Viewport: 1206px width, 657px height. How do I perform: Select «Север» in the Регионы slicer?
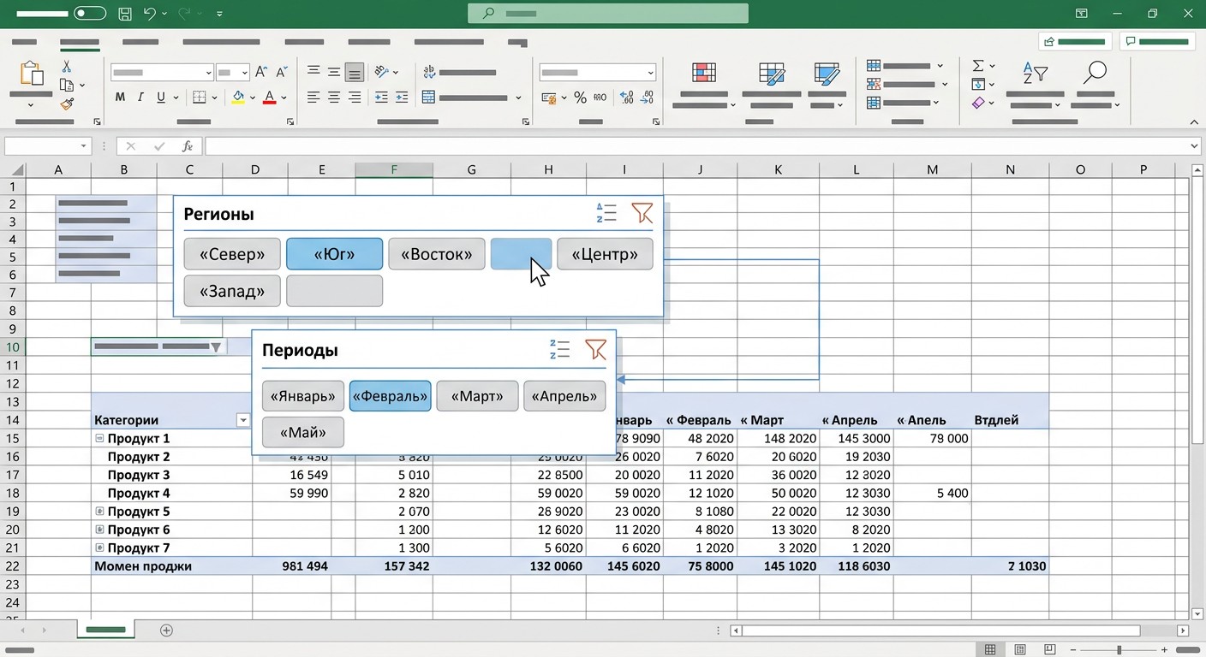pyautogui.click(x=232, y=254)
